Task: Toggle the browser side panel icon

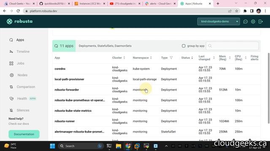Action: click(x=252, y=11)
